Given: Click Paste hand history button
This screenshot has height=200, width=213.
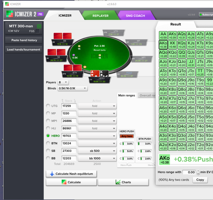Looking at the screenshot, I should 24,40.
